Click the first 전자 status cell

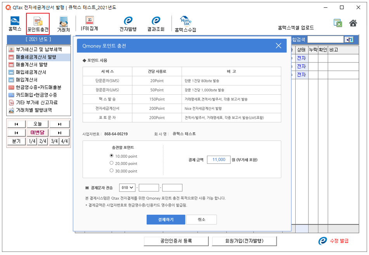coord(301,58)
